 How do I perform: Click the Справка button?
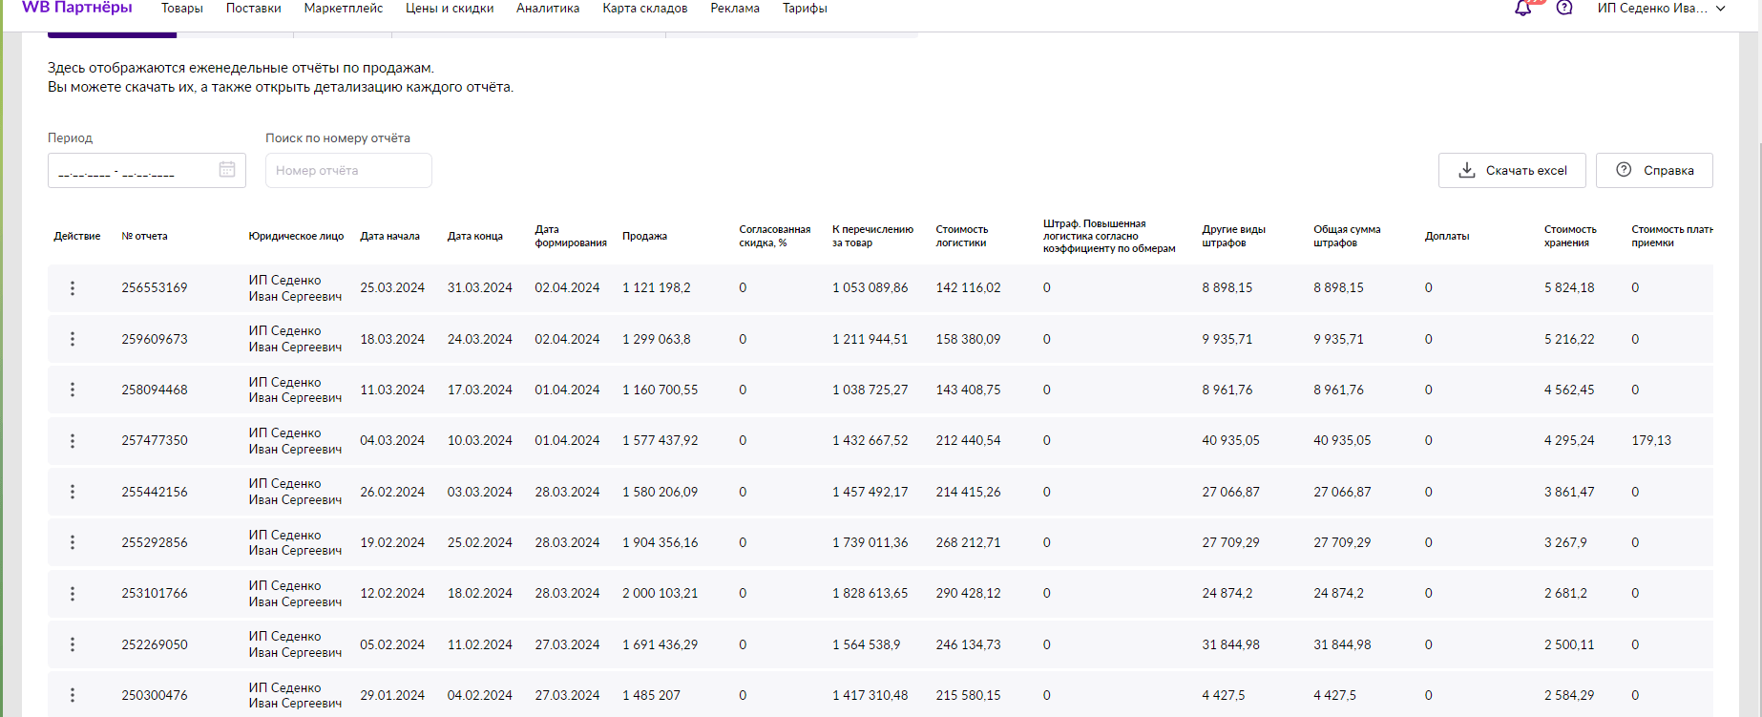click(x=1654, y=171)
